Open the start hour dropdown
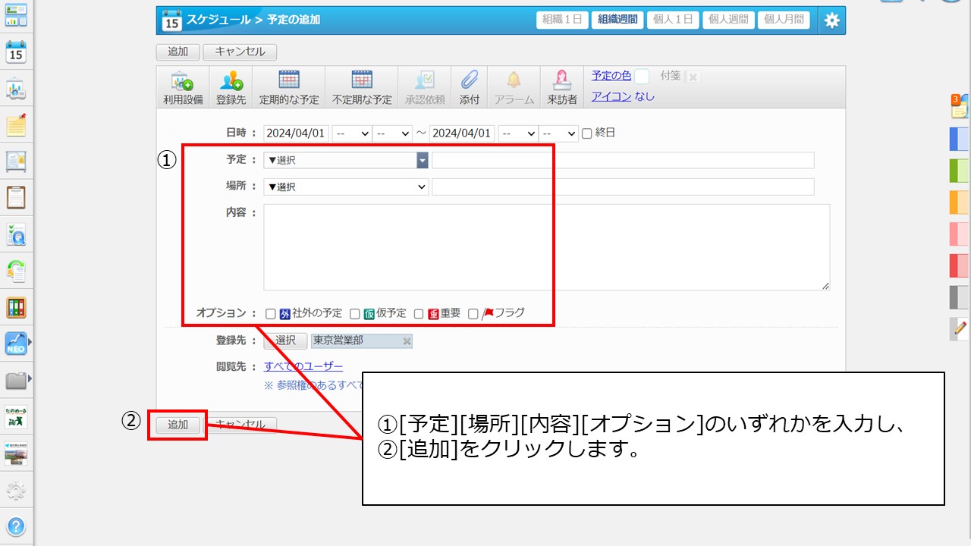The width and height of the screenshot is (971, 546). tap(352, 133)
